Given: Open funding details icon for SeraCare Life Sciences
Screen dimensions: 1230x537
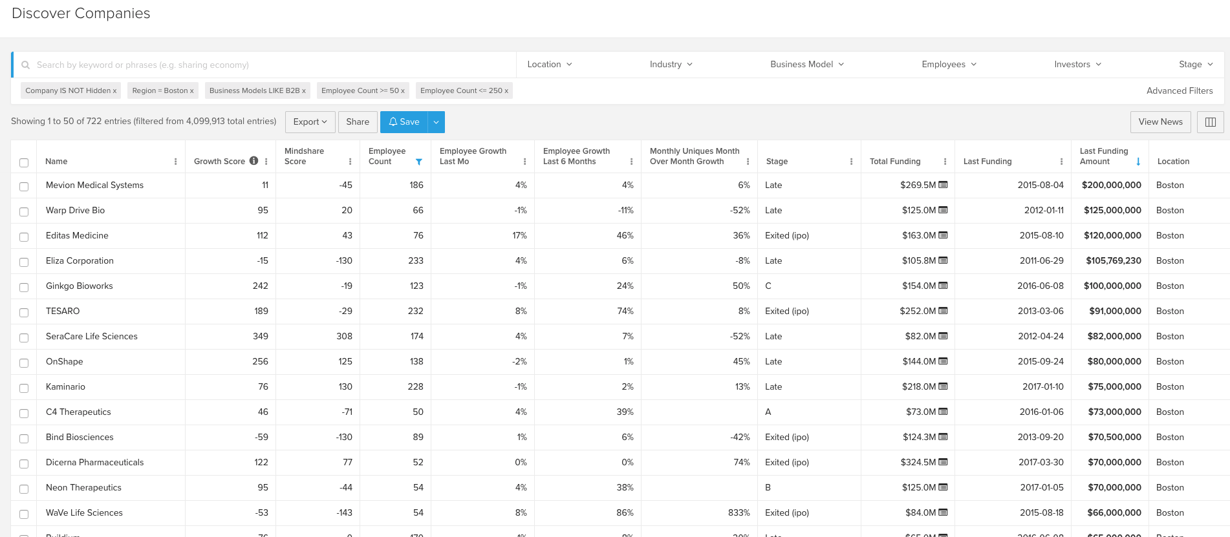Looking at the screenshot, I should click(x=943, y=336).
